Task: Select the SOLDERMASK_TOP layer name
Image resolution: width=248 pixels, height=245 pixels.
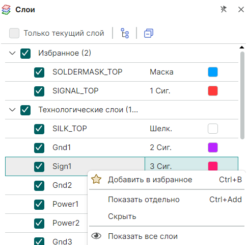Action: (88, 72)
